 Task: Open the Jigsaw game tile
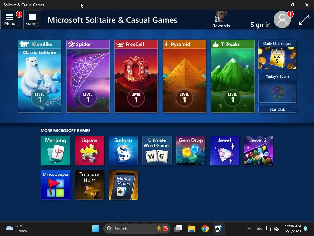(x=89, y=151)
